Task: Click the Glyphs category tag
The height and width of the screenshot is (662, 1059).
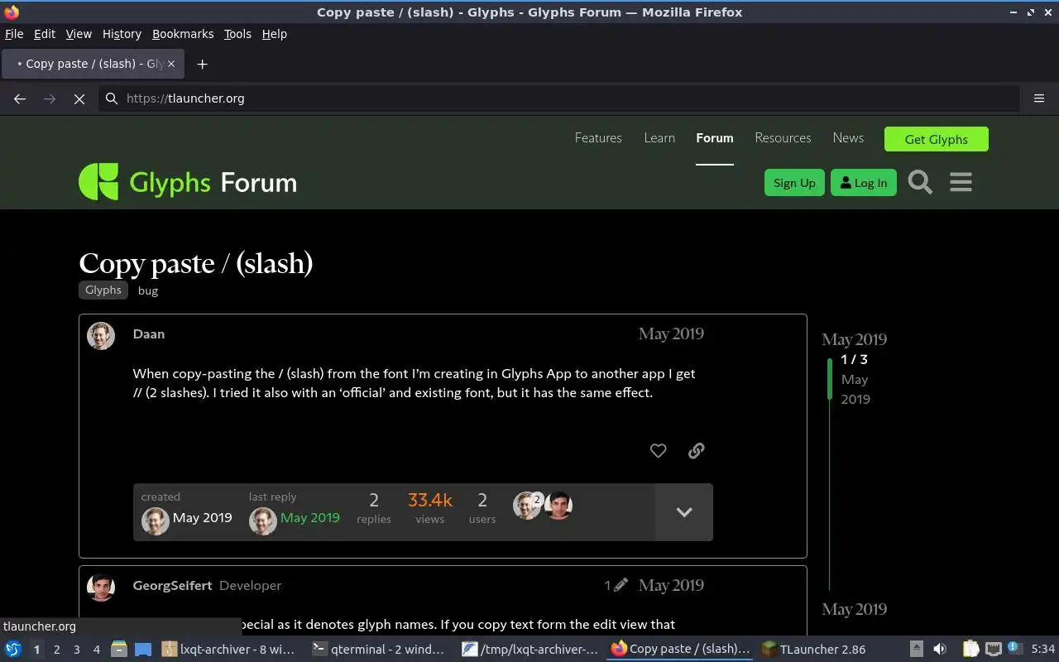Action: (103, 290)
